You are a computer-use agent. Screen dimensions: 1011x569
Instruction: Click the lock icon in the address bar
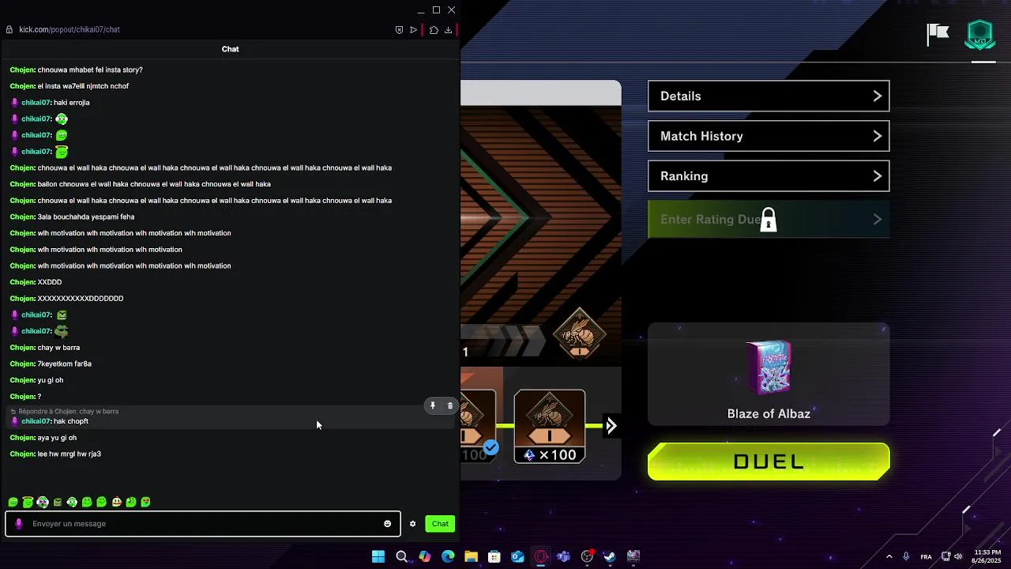click(9, 30)
